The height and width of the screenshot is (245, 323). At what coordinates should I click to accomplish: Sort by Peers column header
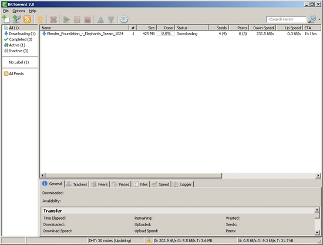(x=239, y=28)
